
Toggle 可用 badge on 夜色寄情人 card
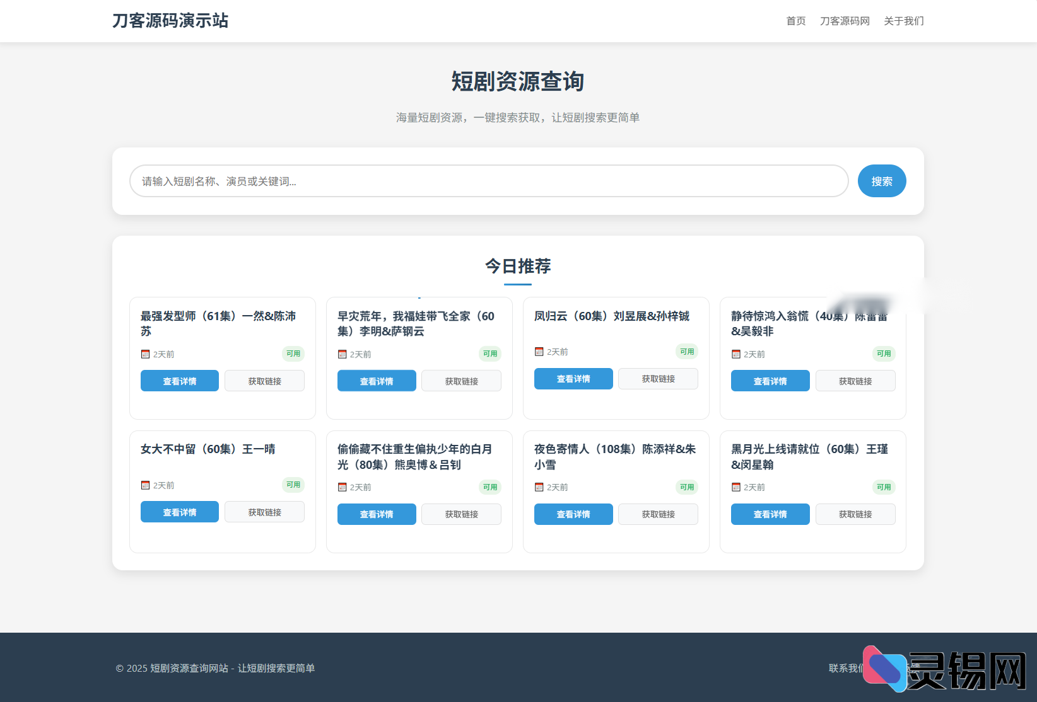pyautogui.click(x=686, y=486)
